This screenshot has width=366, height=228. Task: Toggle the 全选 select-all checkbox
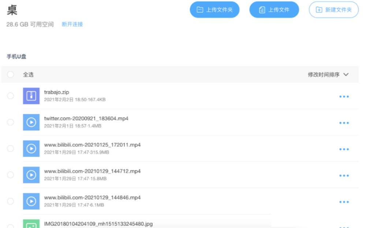(x=10, y=75)
